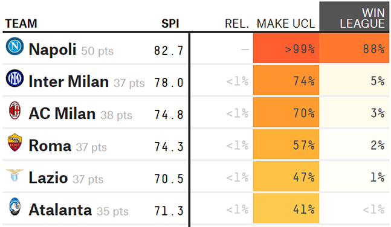Click the Lazio eagle crest icon
Viewport: 391px width, 227px height.
(x=15, y=175)
